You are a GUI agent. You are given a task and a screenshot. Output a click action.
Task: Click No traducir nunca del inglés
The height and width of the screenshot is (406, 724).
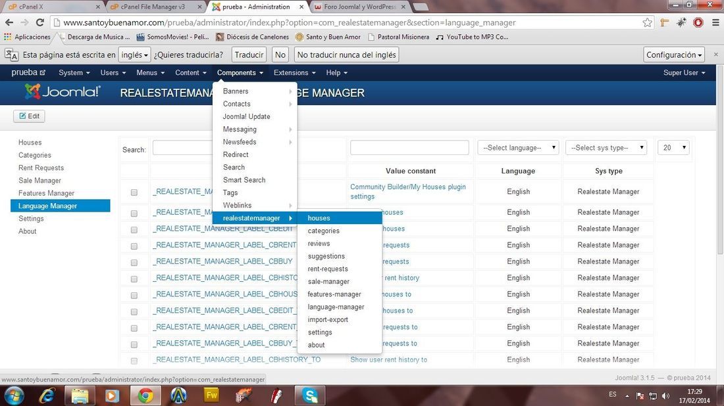(x=346, y=55)
